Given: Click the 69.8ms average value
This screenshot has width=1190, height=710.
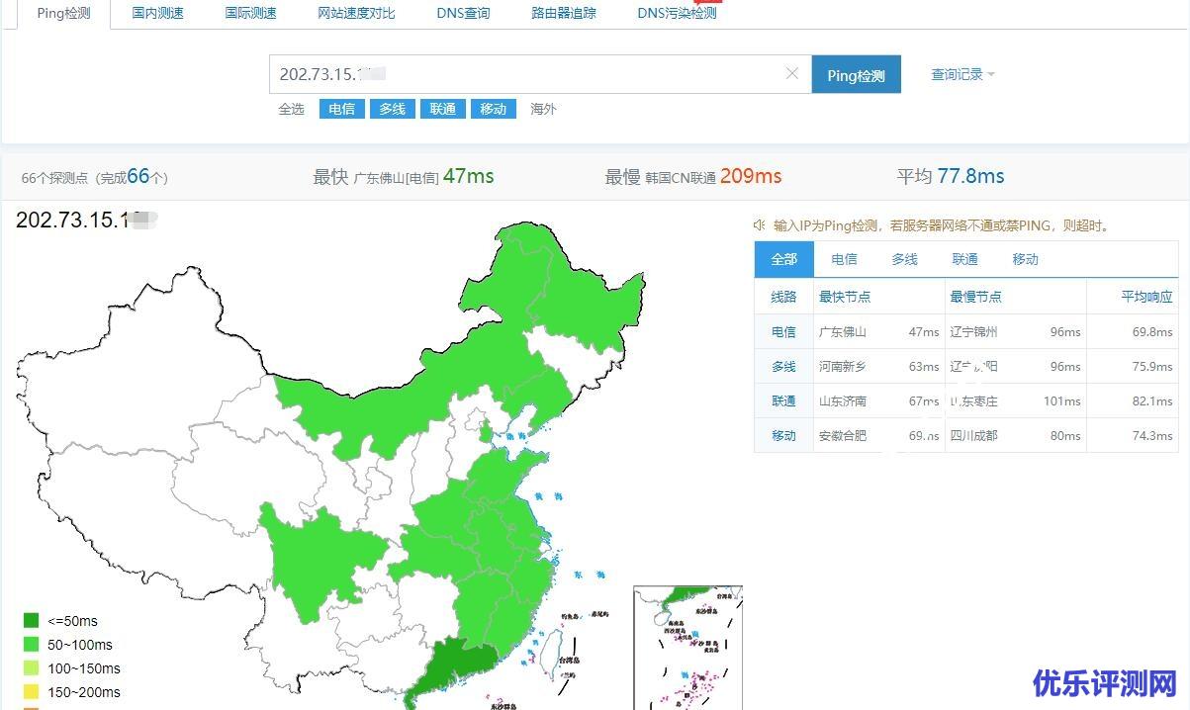Looking at the screenshot, I should pyautogui.click(x=1152, y=332).
